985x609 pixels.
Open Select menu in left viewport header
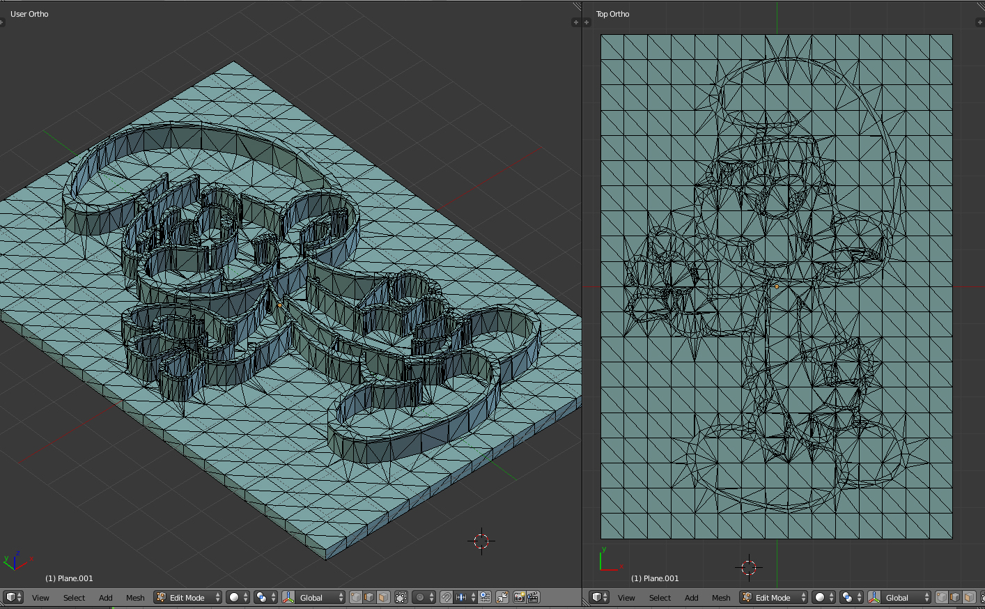click(x=74, y=598)
